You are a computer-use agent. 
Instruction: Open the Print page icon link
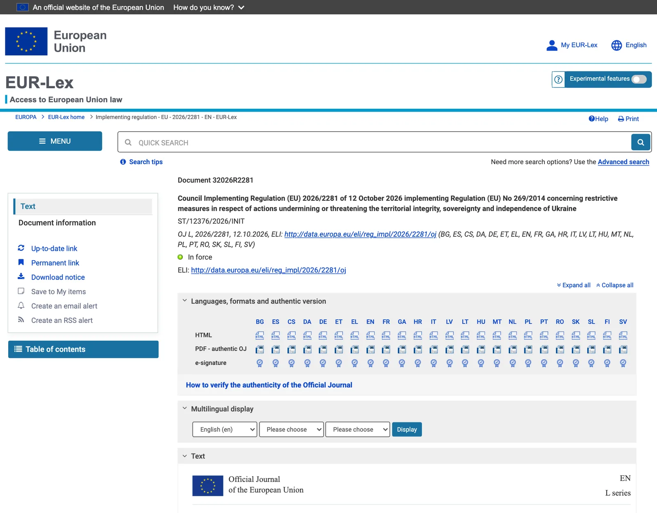[628, 119]
